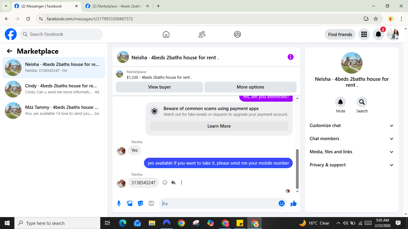Open the conversation information icon
This screenshot has height=229, width=408.
coord(291,57)
